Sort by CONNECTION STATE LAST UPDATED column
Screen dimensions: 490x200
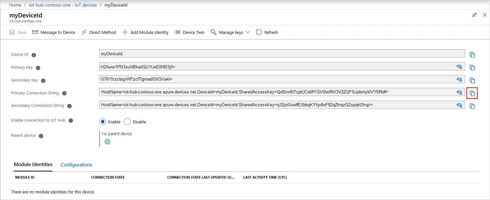(201, 177)
